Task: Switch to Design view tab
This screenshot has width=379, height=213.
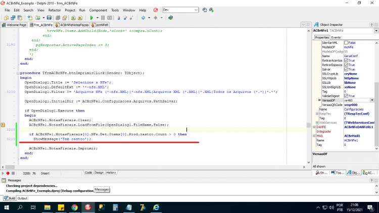Action: pos(99,173)
